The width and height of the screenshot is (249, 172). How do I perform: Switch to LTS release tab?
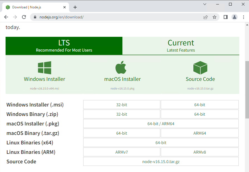tap(64, 46)
